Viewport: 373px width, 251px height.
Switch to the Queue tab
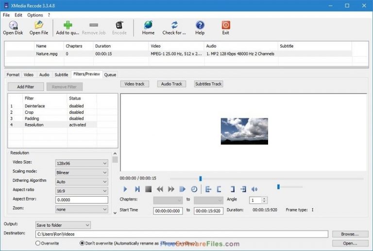(x=110, y=75)
